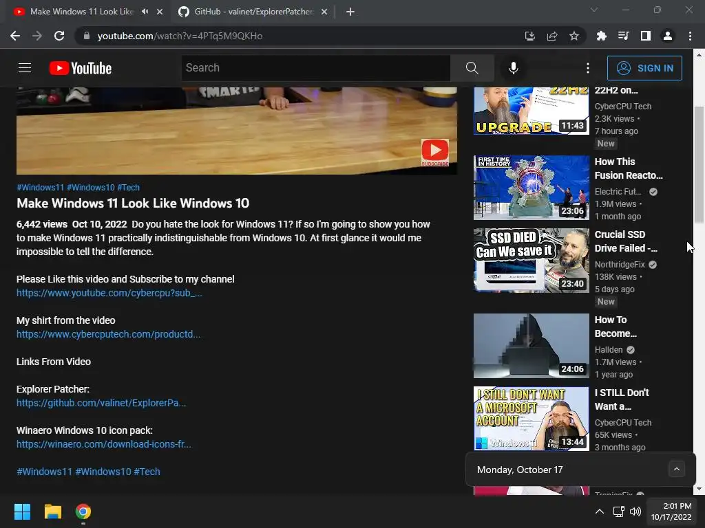Start voice search with microphone icon
The image size is (705, 528).
pyautogui.click(x=513, y=68)
